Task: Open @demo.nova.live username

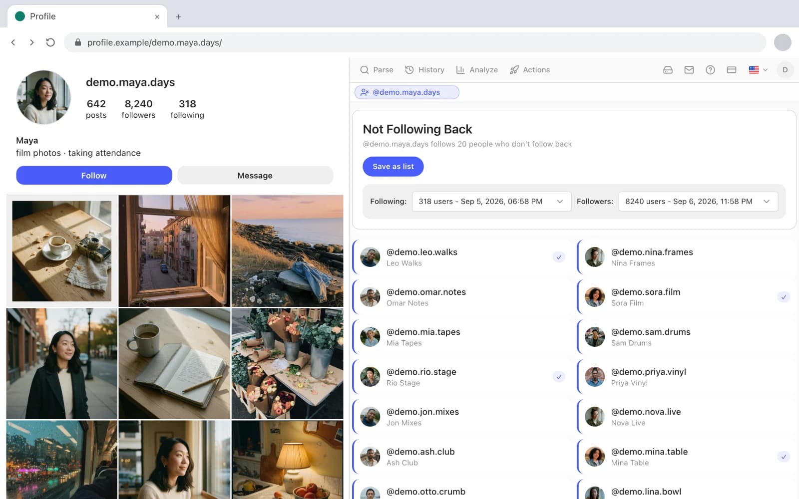Action: (646, 412)
